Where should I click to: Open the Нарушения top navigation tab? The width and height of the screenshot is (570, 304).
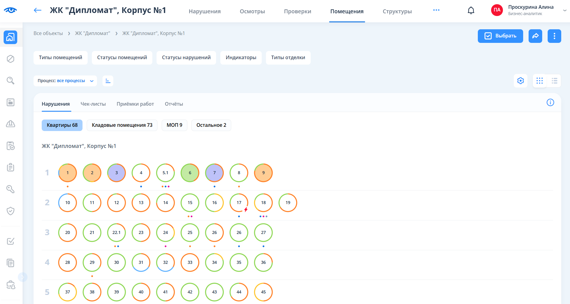point(205,11)
